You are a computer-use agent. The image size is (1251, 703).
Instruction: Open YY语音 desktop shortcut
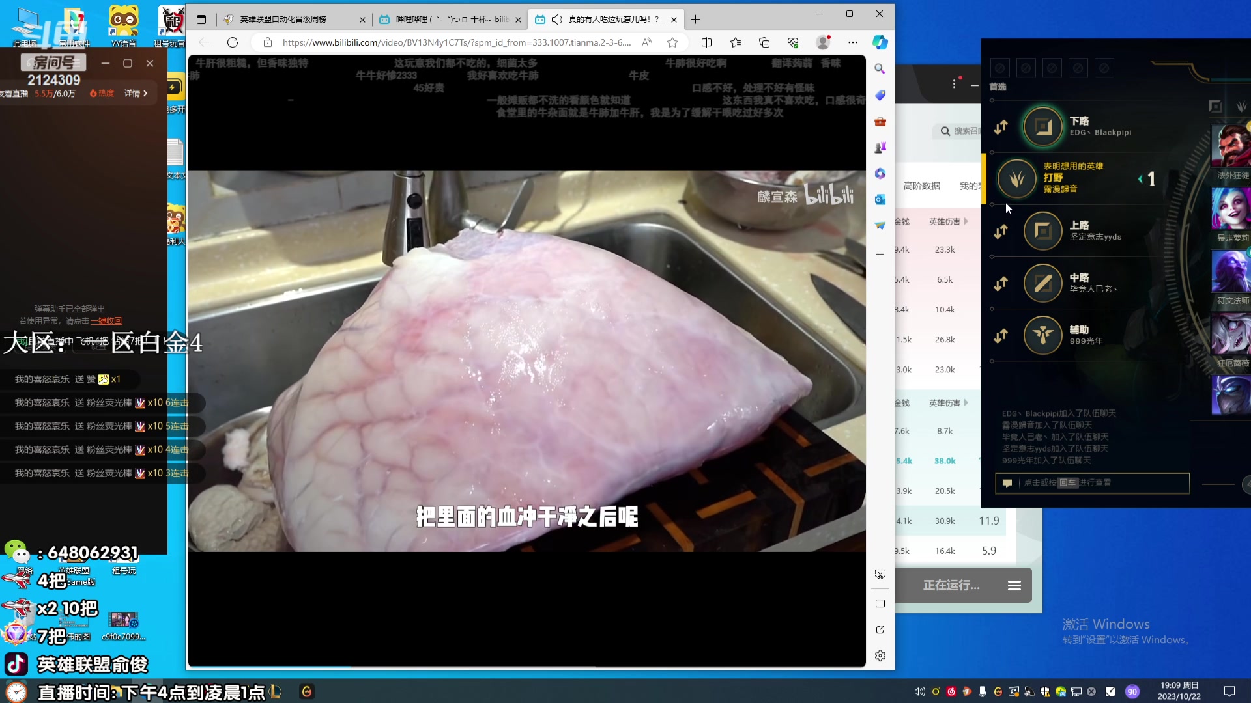123,25
